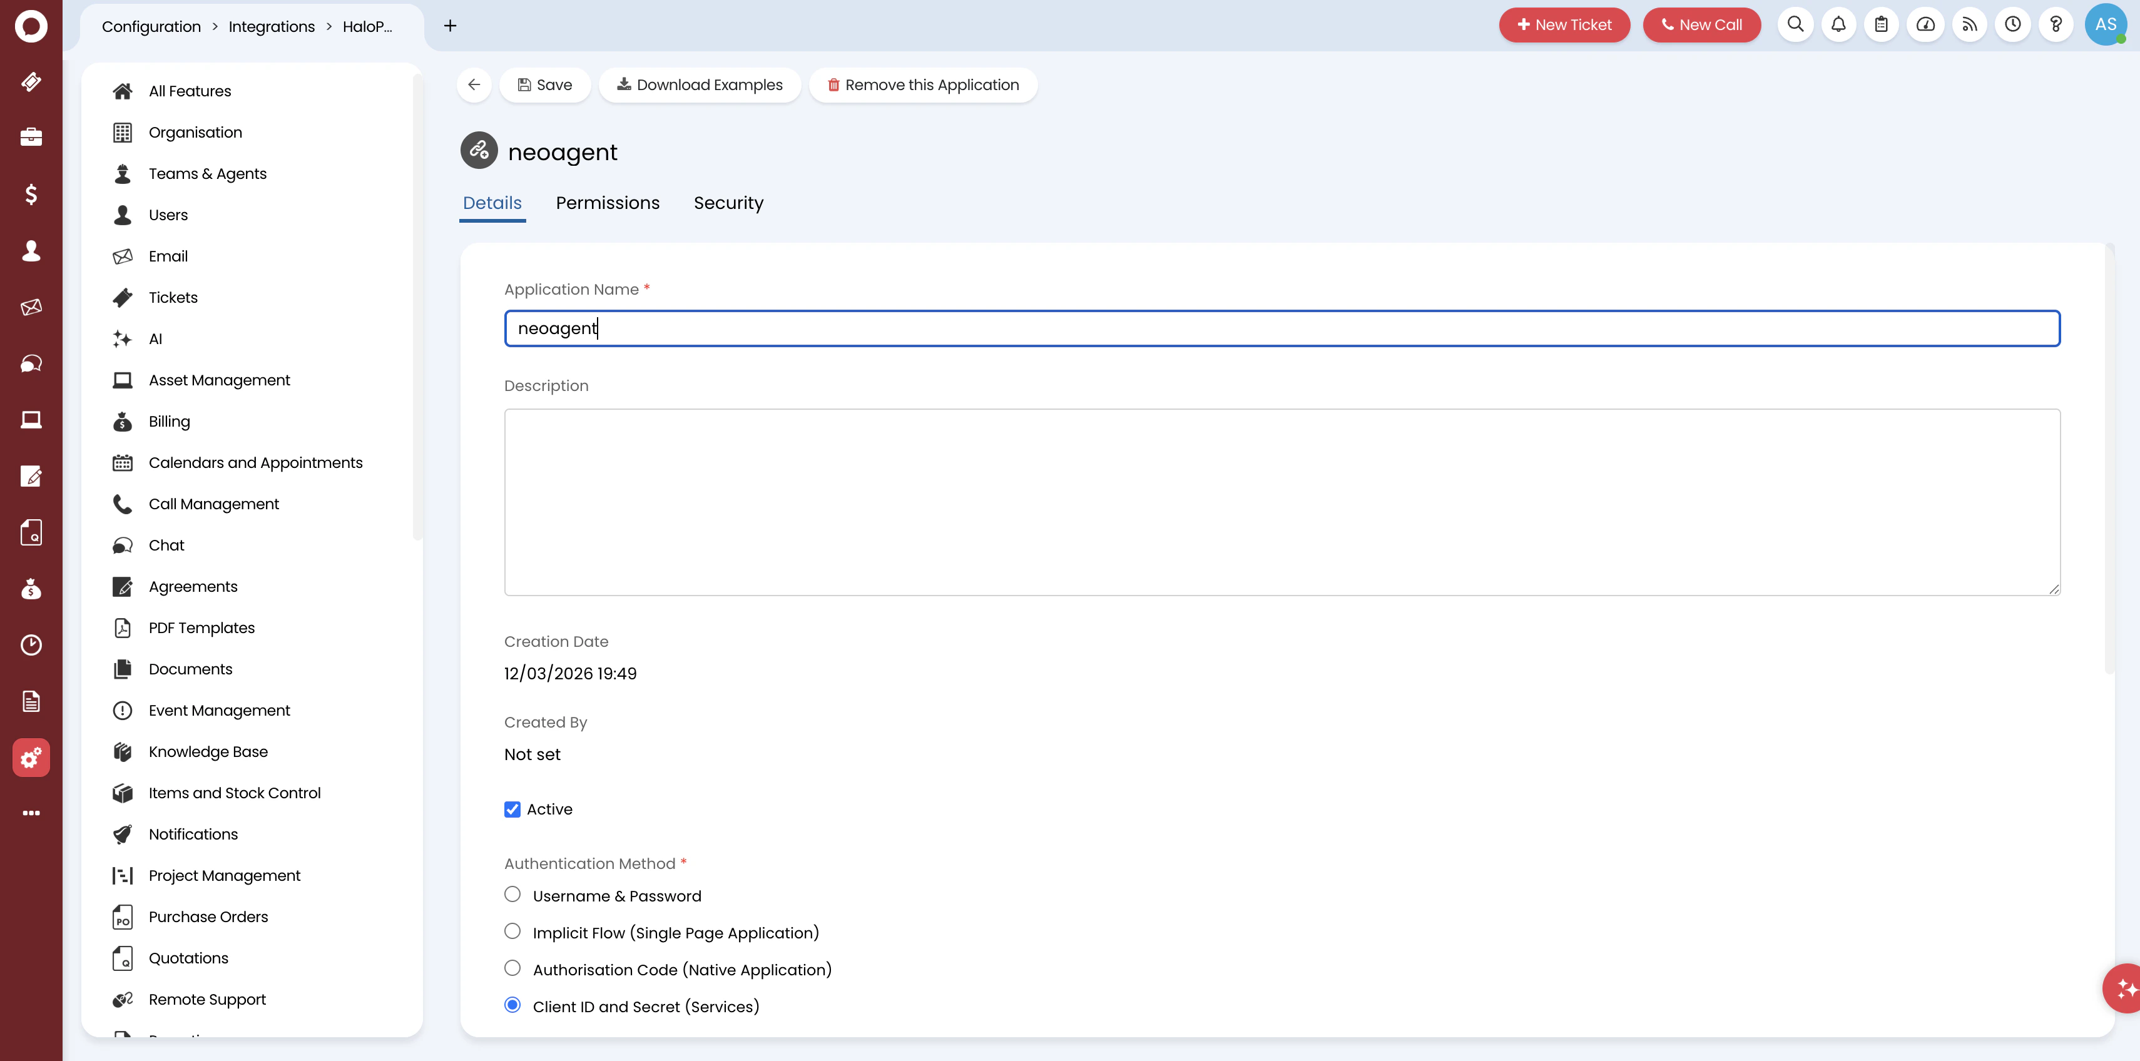Choose Authorisation Code (Native Application) option
Image resolution: width=2140 pixels, height=1061 pixels.
512,968
